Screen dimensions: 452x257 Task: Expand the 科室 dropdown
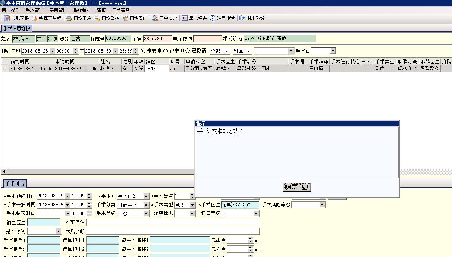[249, 51]
